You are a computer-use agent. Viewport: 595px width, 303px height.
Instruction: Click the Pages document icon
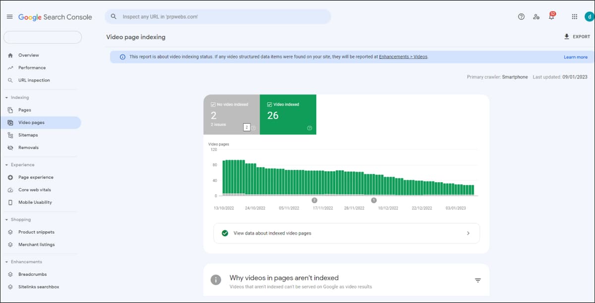click(x=10, y=110)
